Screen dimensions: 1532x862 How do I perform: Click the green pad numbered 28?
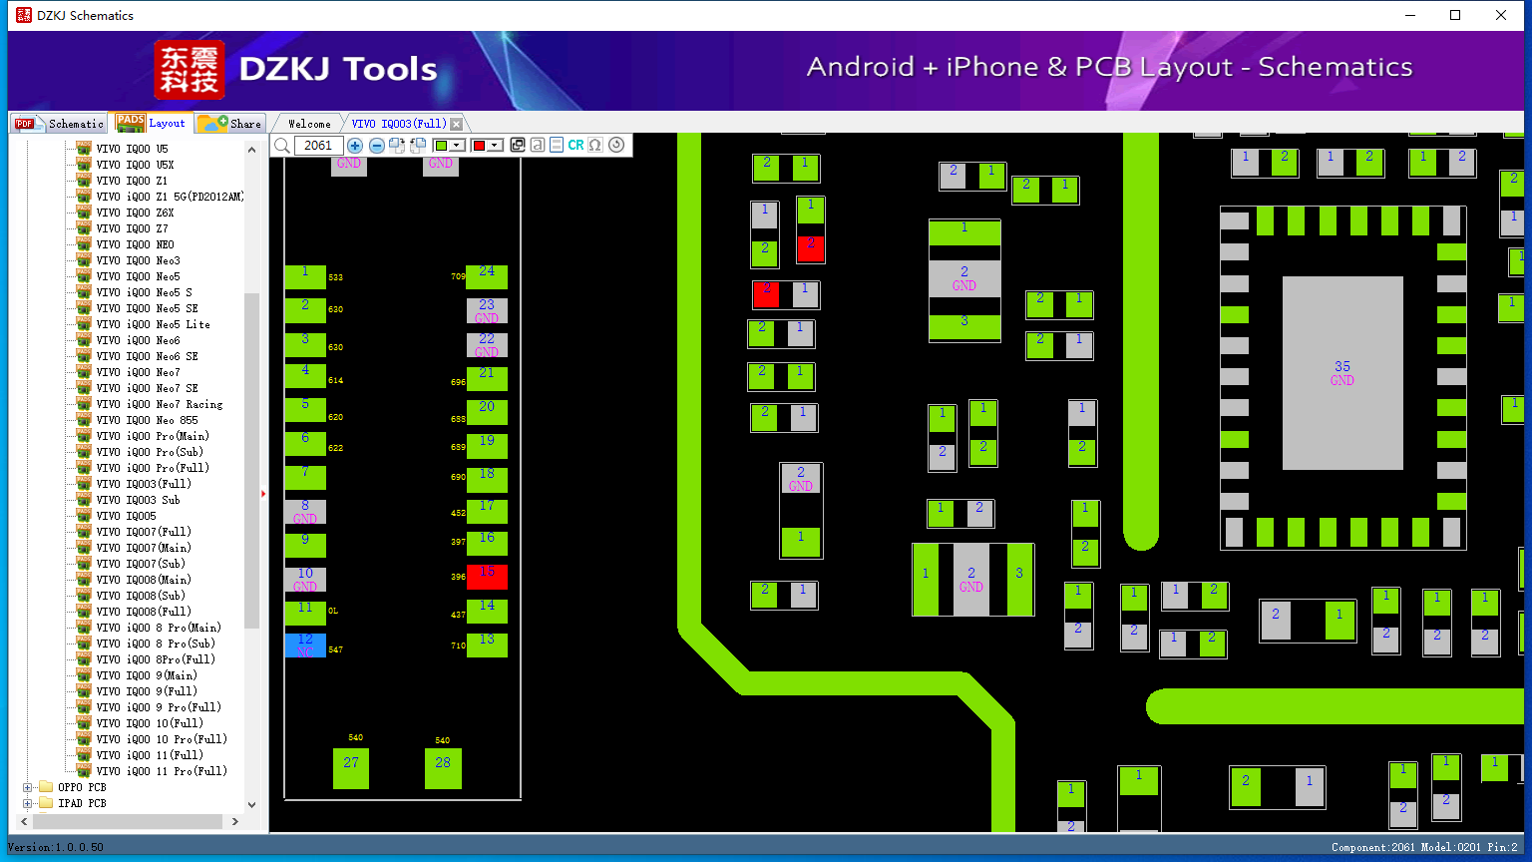click(x=443, y=768)
